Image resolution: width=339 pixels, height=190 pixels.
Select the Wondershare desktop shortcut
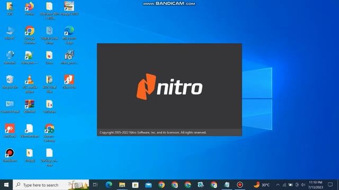(x=30, y=131)
